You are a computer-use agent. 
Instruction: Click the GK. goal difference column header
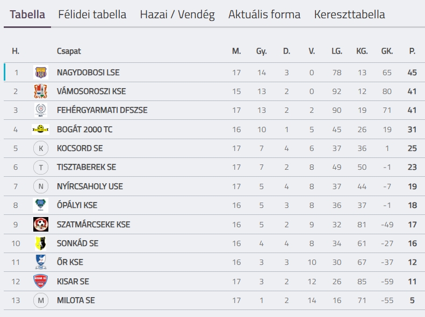(387, 51)
